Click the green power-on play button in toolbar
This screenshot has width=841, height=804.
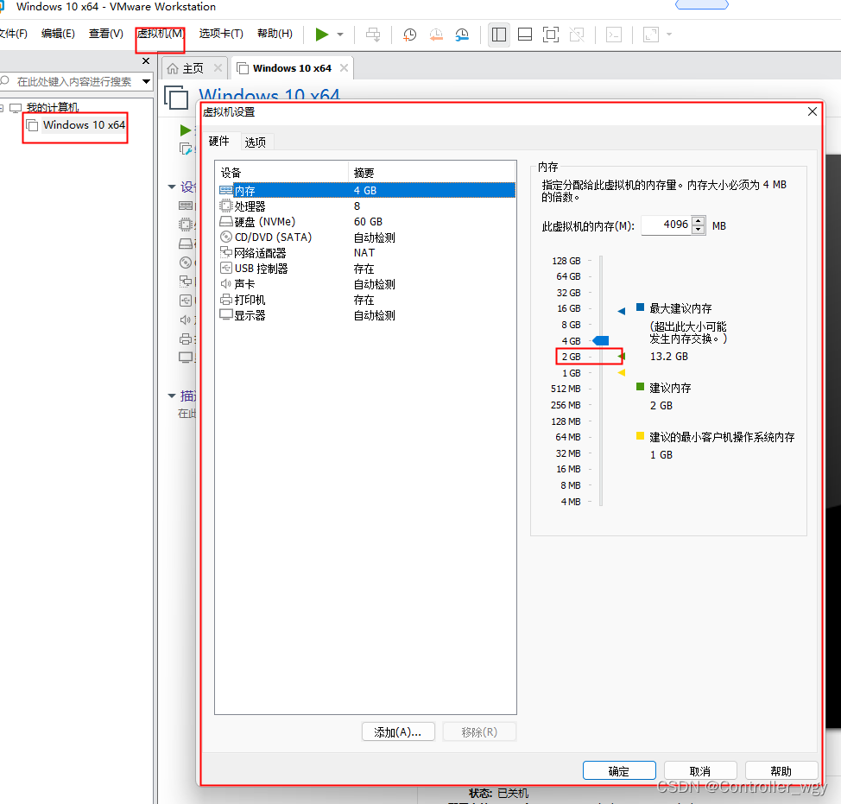click(322, 35)
